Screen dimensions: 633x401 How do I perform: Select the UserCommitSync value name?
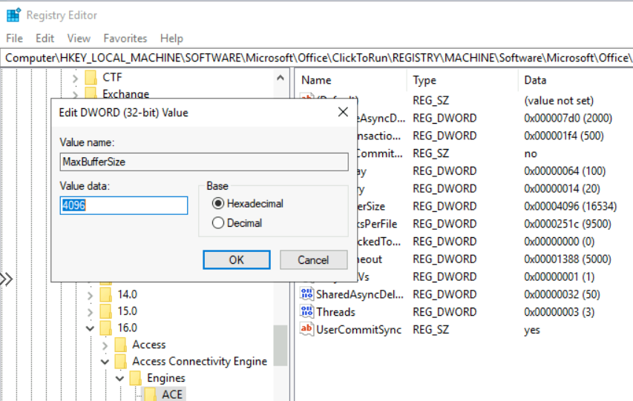coord(358,330)
